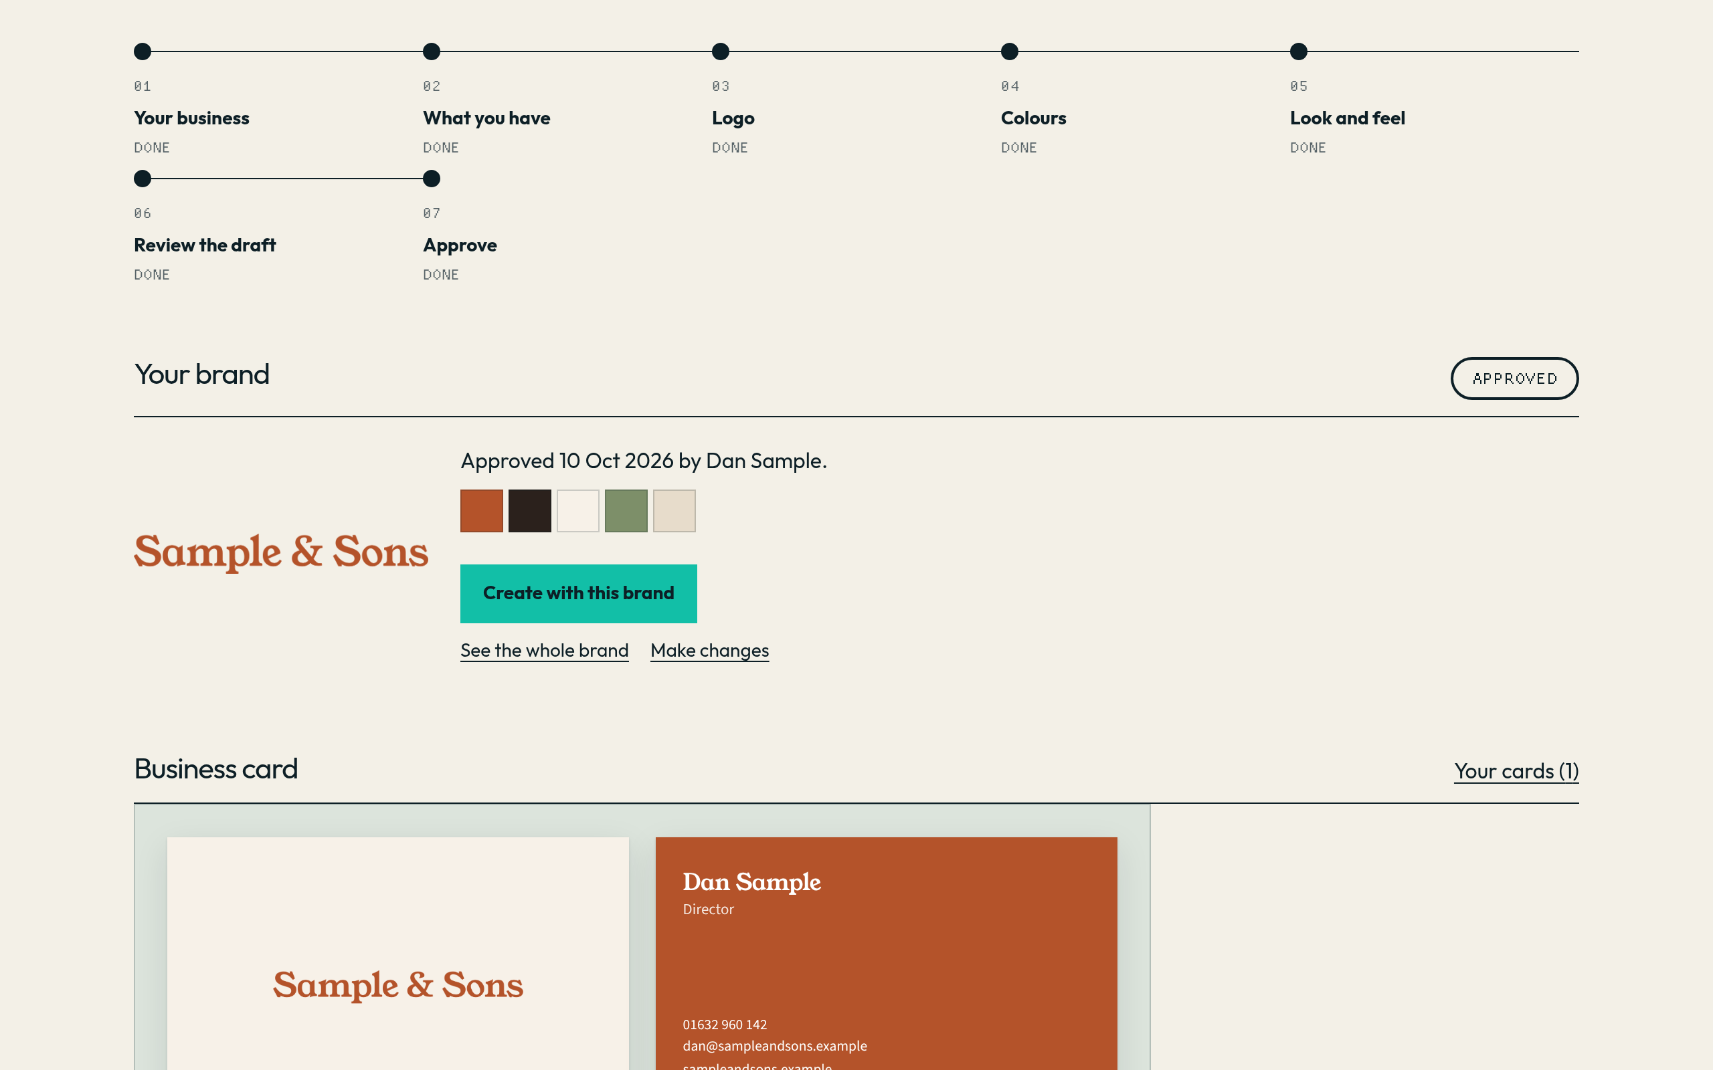This screenshot has width=1713, height=1070.
Task: Select the rust orange colour swatch
Action: [481, 511]
